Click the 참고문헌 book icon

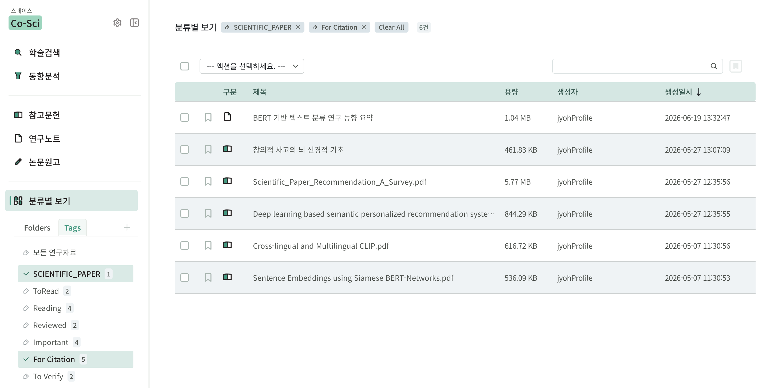[x=18, y=115]
